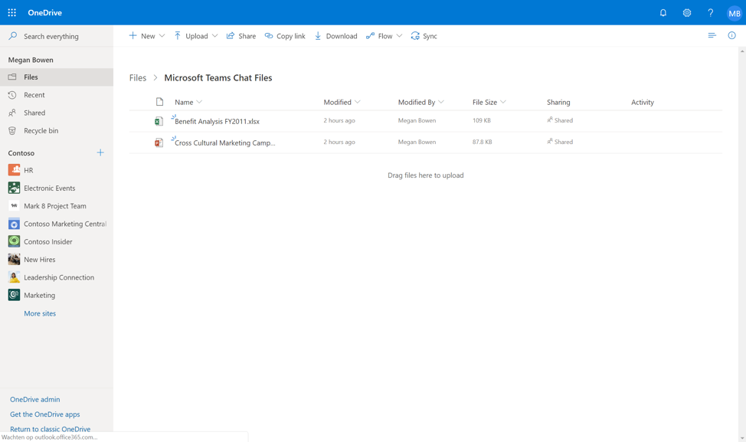Open the Contoso Insider site
This screenshot has height=442, width=746.
[48, 242]
